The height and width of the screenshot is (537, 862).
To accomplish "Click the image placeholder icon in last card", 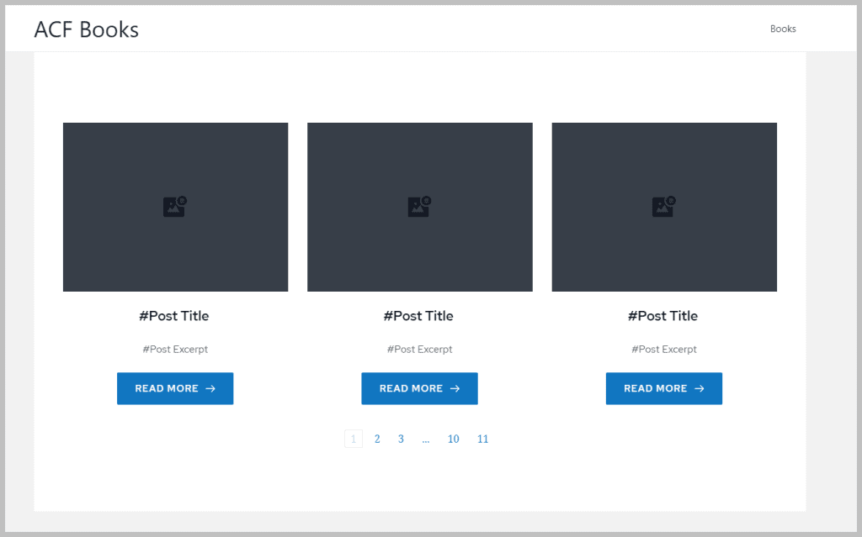I will (x=663, y=207).
